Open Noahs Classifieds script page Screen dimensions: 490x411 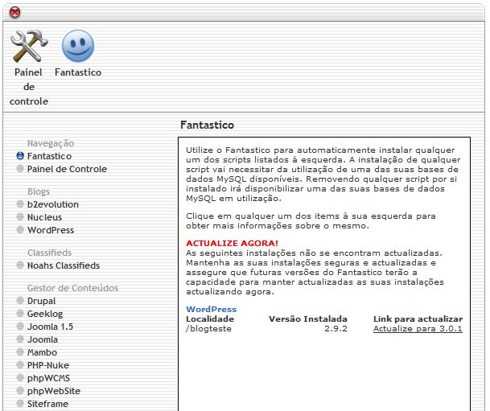64,265
